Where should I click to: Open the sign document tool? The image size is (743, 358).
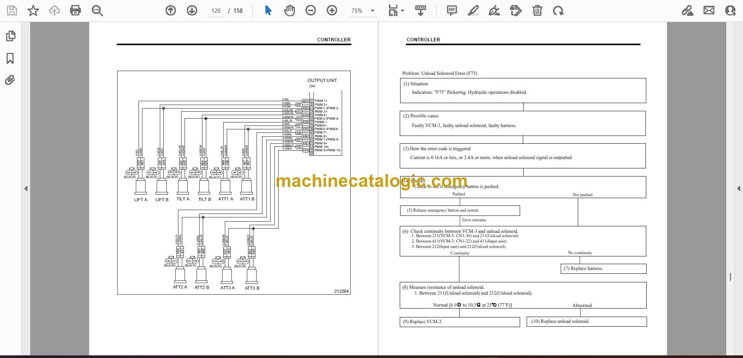(x=494, y=10)
